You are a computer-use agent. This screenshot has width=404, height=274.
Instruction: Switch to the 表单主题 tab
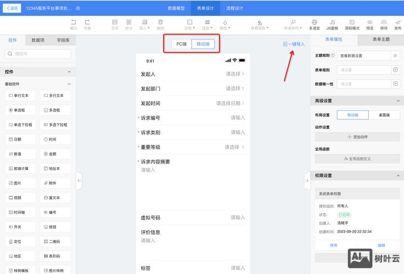[x=381, y=39]
